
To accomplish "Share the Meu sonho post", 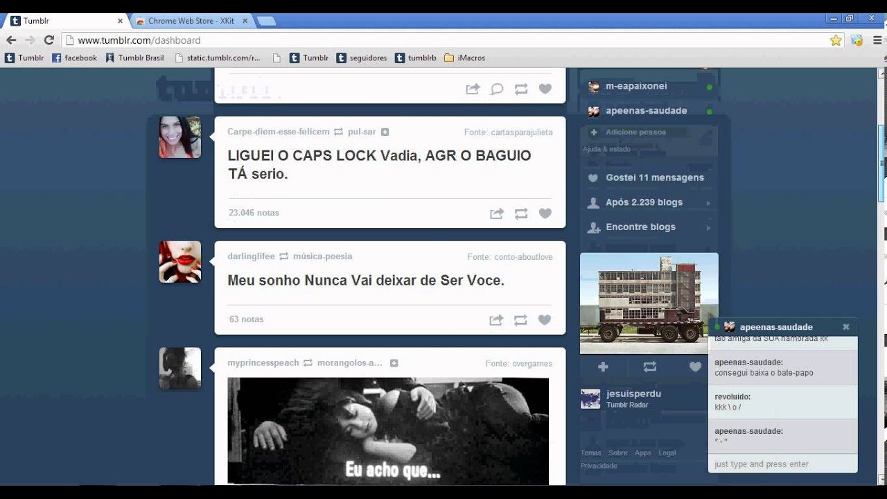I will pyautogui.click(x=496, y=319).
